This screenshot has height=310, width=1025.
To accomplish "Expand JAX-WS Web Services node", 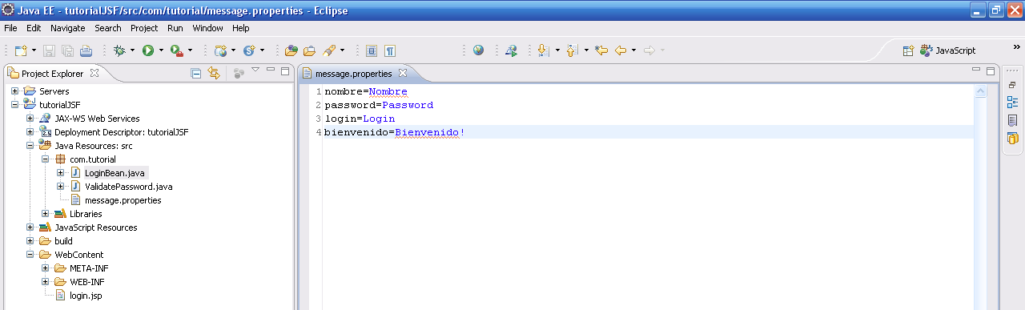I will (30, 119).
